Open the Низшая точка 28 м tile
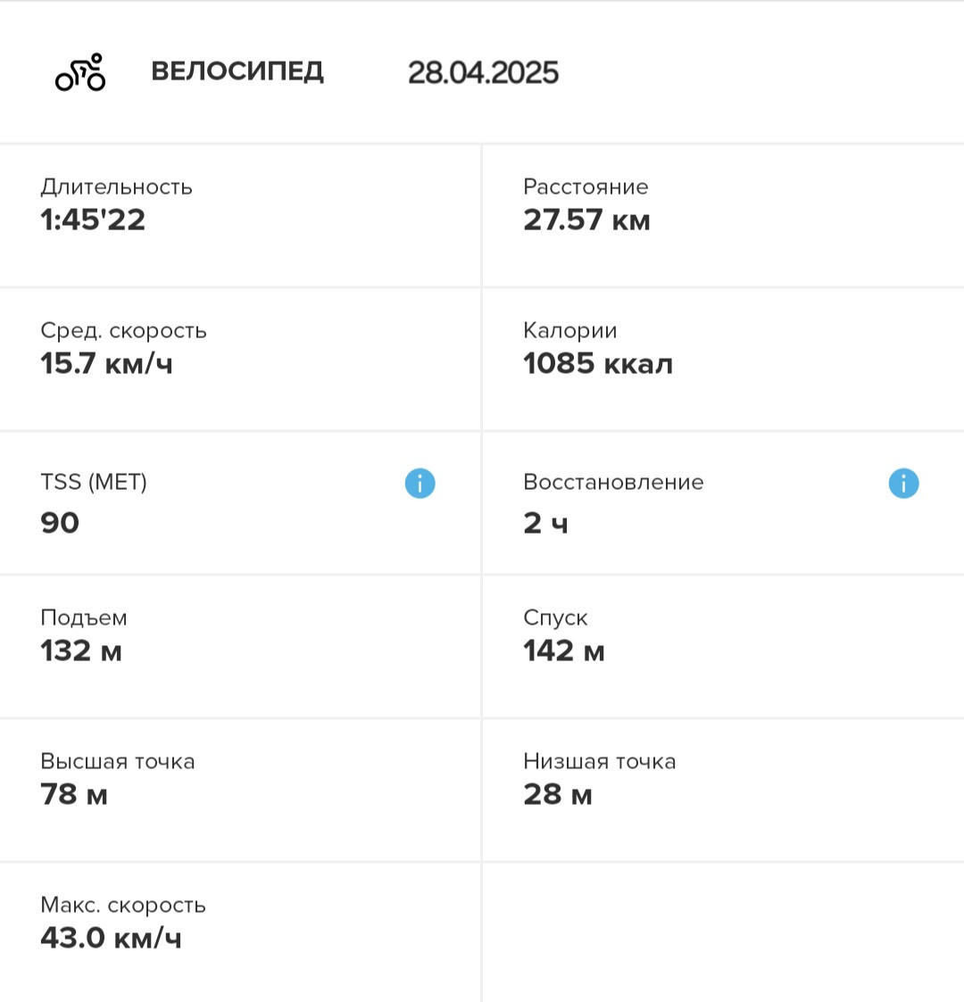964x1002 pixels. (724, 791)
